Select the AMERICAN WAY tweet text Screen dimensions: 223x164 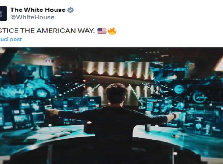click(47, 31)
